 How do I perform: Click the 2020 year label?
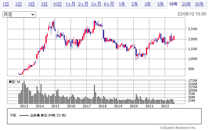tap(134, 106)
